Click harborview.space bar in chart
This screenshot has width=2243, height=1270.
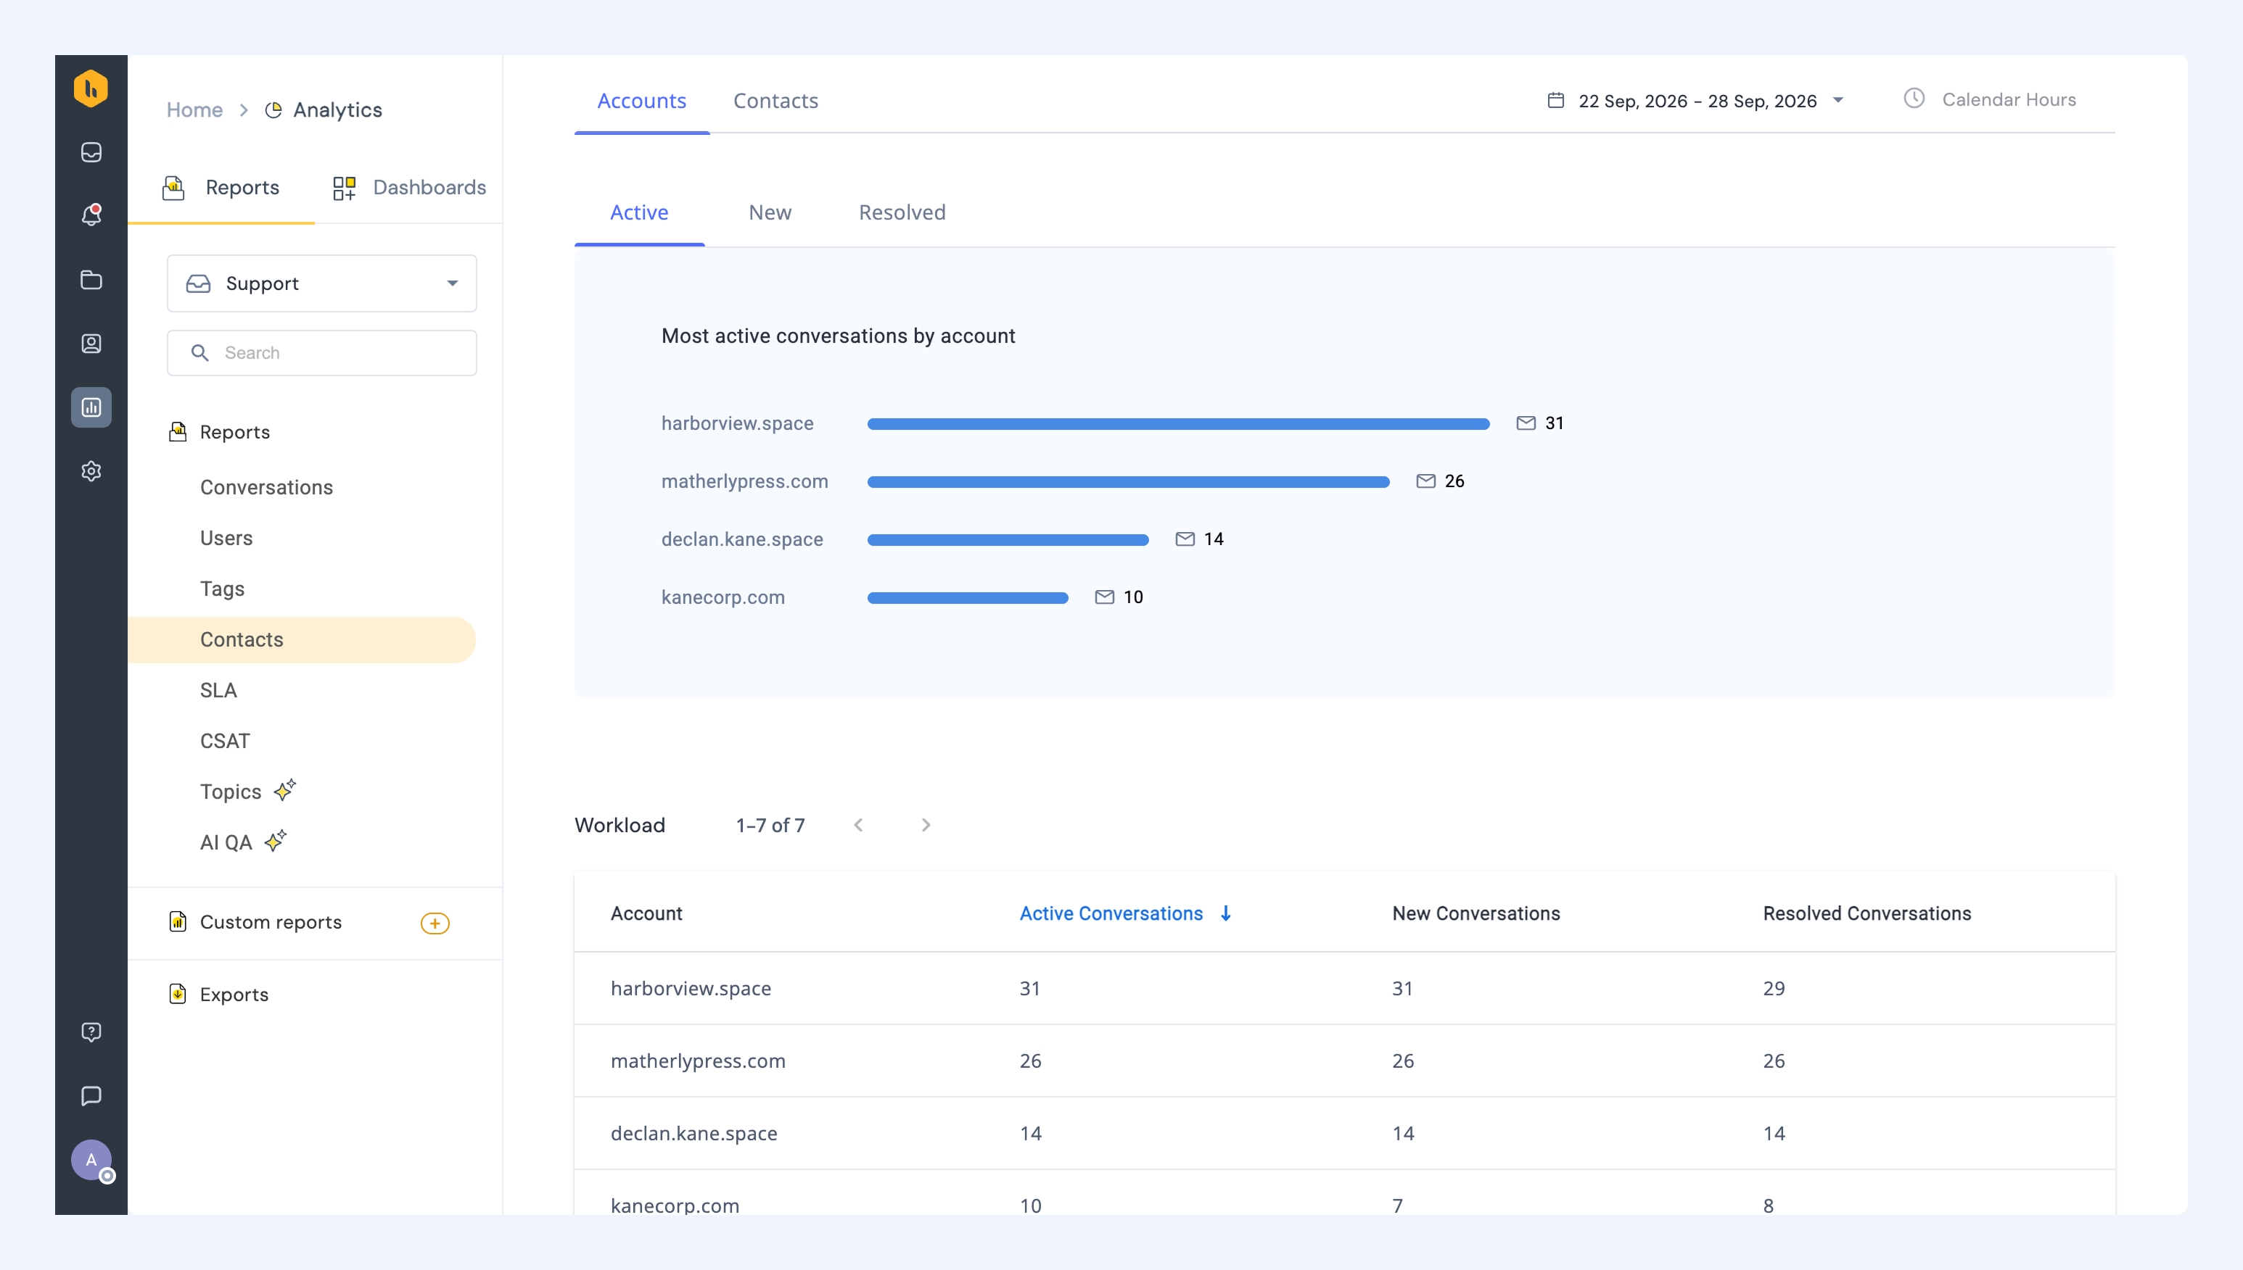[x=1178, y=423]
